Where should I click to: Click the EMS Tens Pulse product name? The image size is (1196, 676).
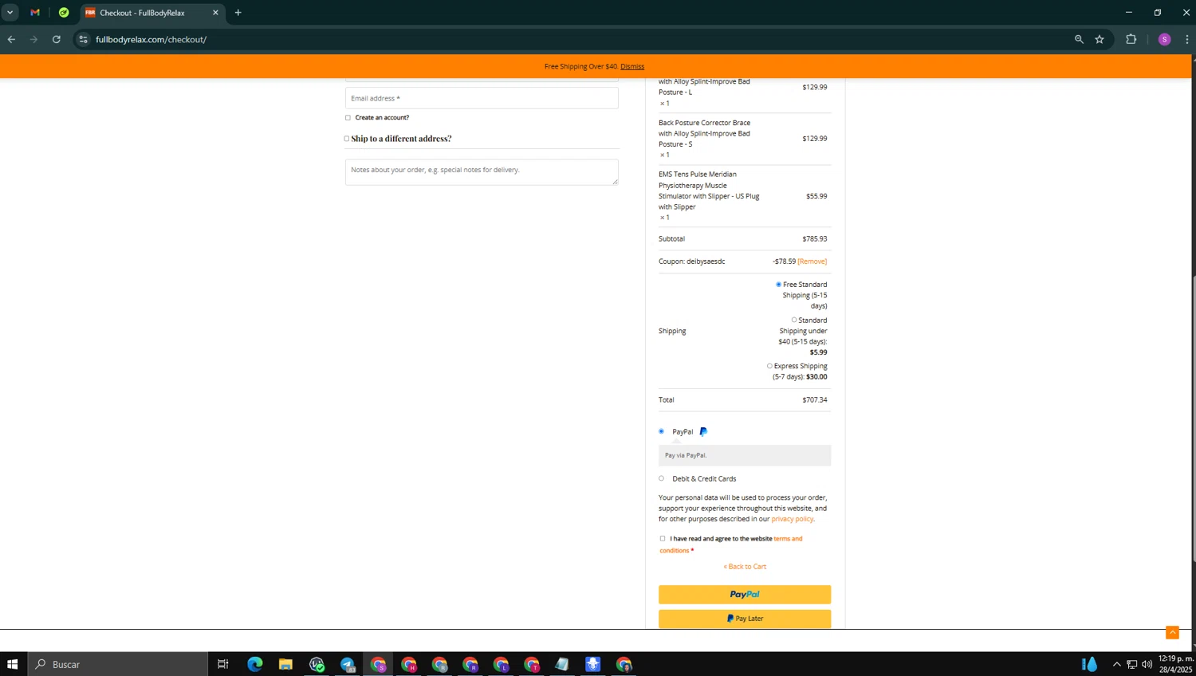709,191
